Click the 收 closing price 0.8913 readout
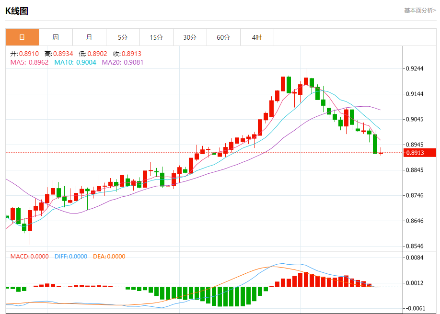 127,54
